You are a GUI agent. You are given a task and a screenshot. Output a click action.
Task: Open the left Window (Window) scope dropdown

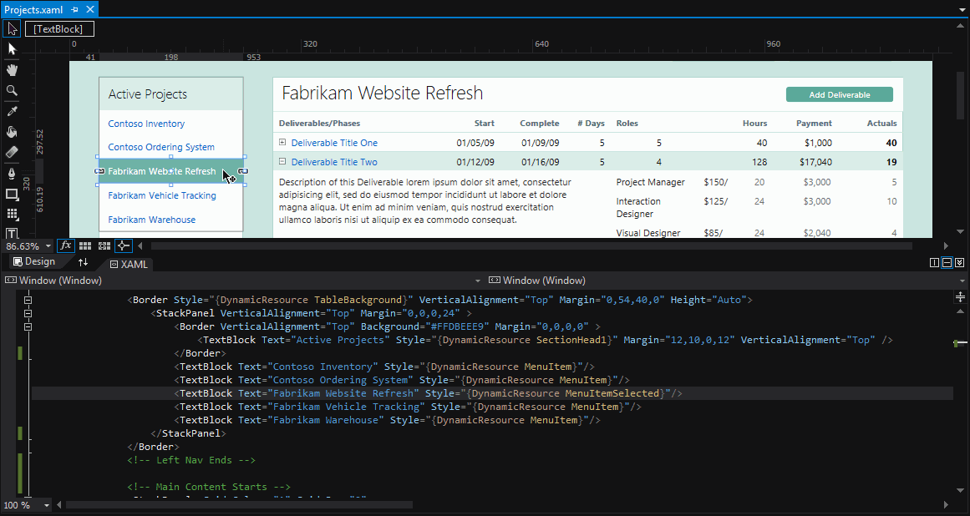pyautogui.click(x=478, y=281)
